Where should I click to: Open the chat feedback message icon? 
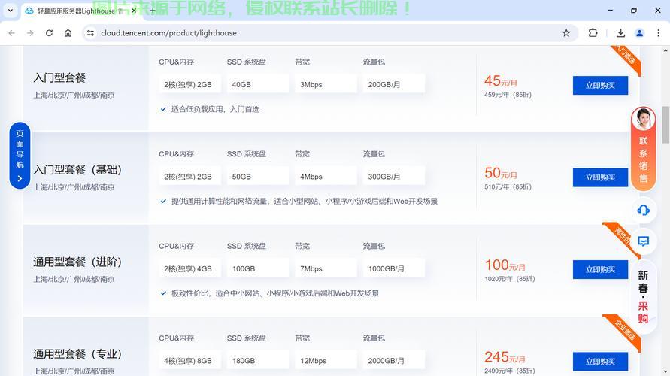pos(643,241)
